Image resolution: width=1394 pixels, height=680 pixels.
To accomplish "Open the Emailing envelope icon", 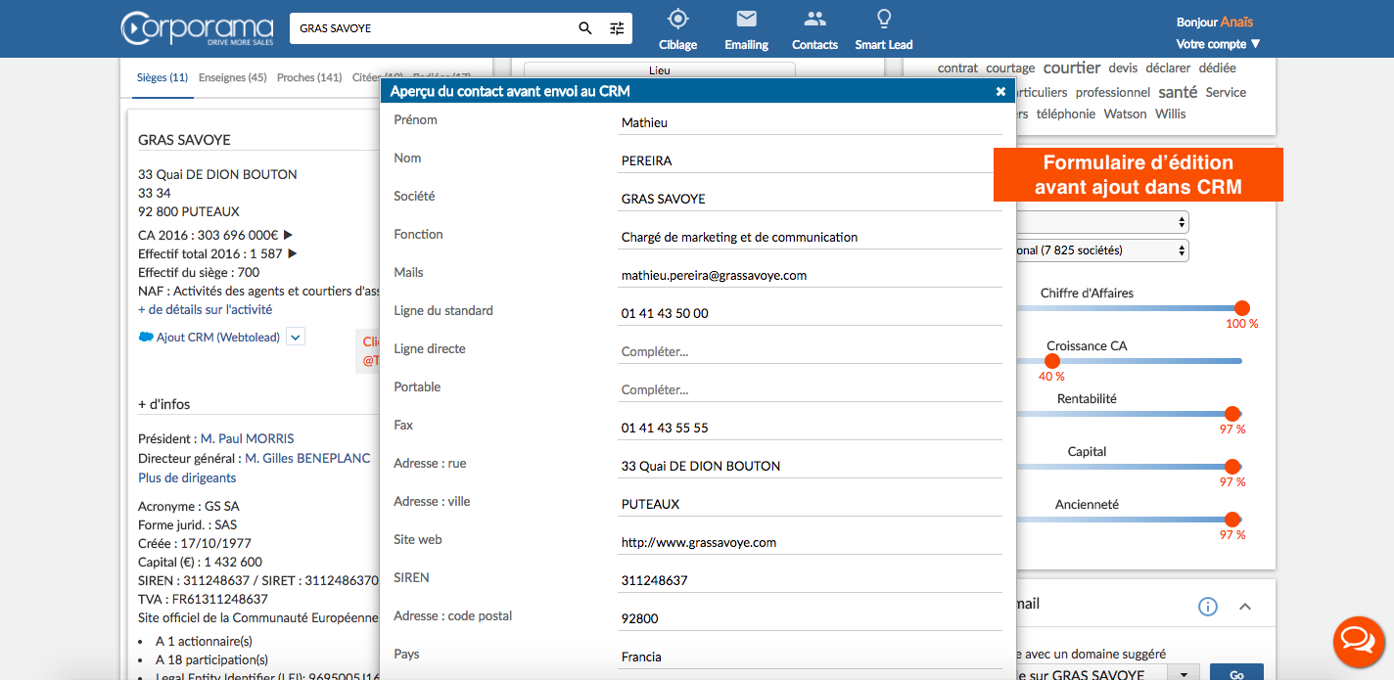I will [747, 19].
